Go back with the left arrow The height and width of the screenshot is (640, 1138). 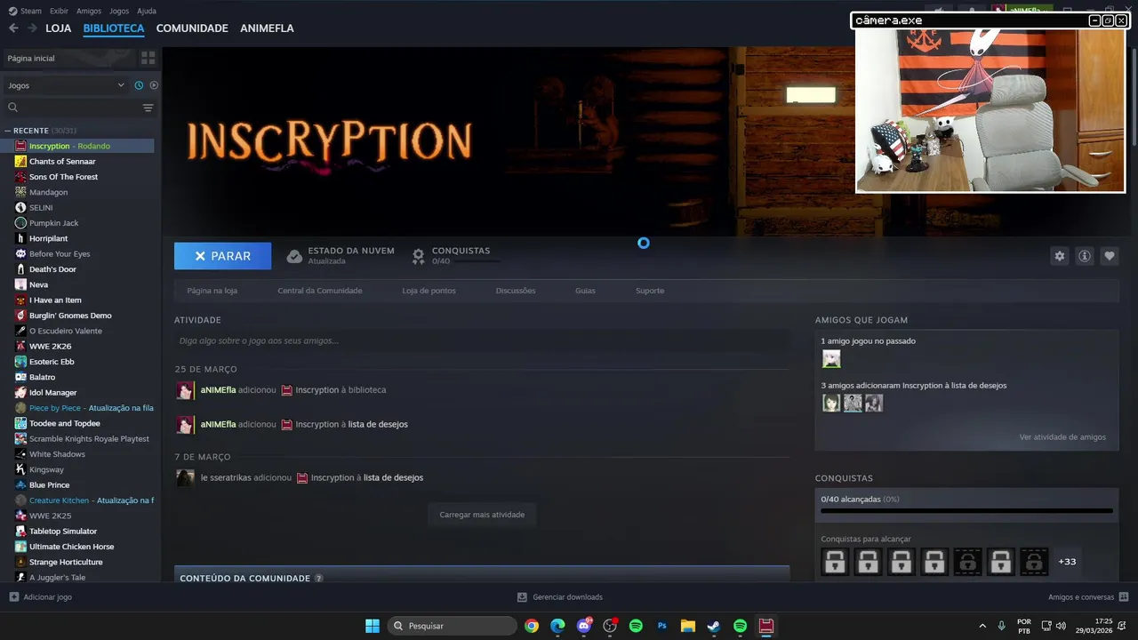pyautogui.click(x=13, y=28)
